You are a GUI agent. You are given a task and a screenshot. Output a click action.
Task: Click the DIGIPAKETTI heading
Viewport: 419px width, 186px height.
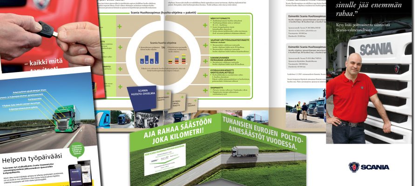pos(217,87)
